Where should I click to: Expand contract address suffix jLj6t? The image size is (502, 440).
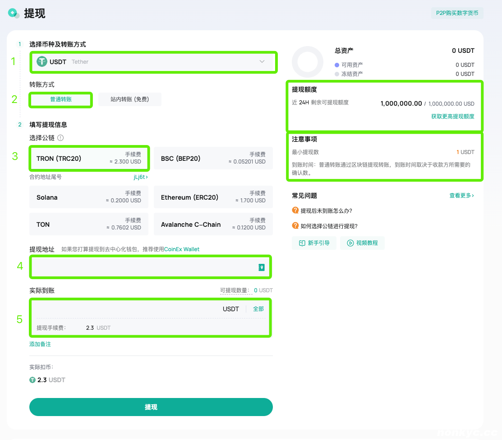tap(140, 177)
